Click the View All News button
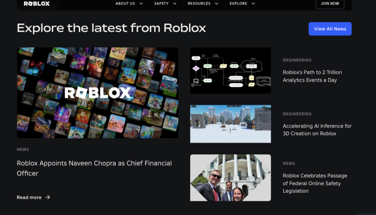Image resolution: width=376 pixels, height=215 pixels. coord(330,29)
